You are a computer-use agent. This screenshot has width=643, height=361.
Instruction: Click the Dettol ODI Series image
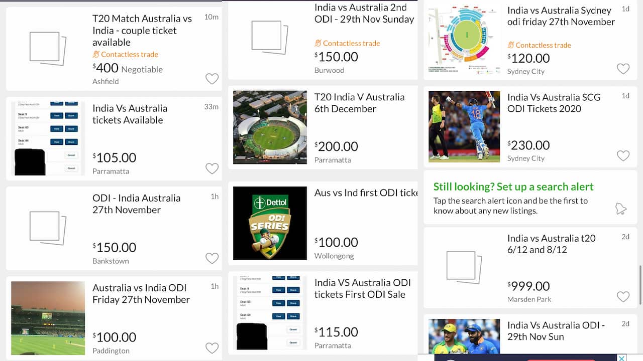pyautogui.click(x=270, y=223)
